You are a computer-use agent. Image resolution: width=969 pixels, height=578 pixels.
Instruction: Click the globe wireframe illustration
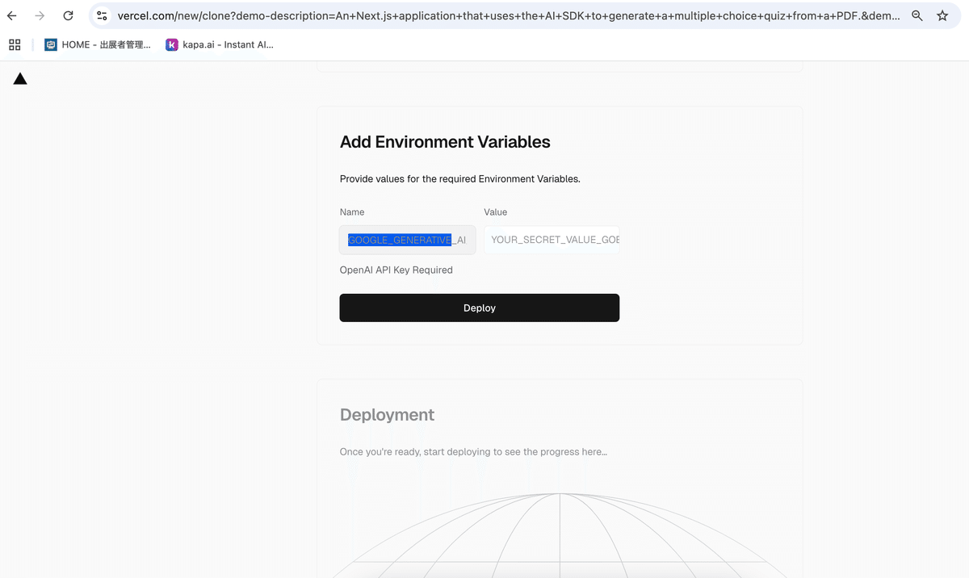coord(559,533)
